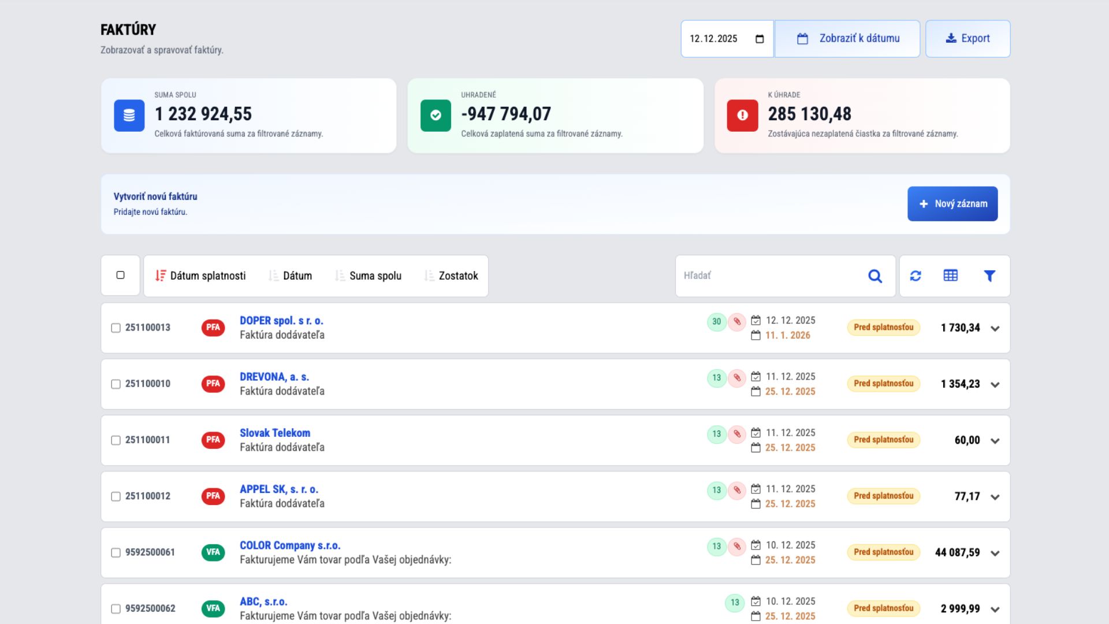Click attachment icon on DOPER invoice

[737, 322]
